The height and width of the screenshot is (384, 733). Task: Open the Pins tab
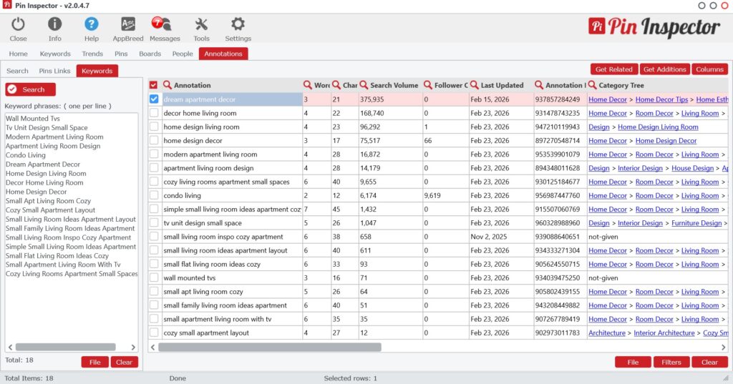(x=121, y=54)
